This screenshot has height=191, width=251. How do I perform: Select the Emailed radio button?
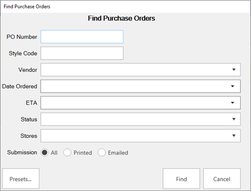102,153
